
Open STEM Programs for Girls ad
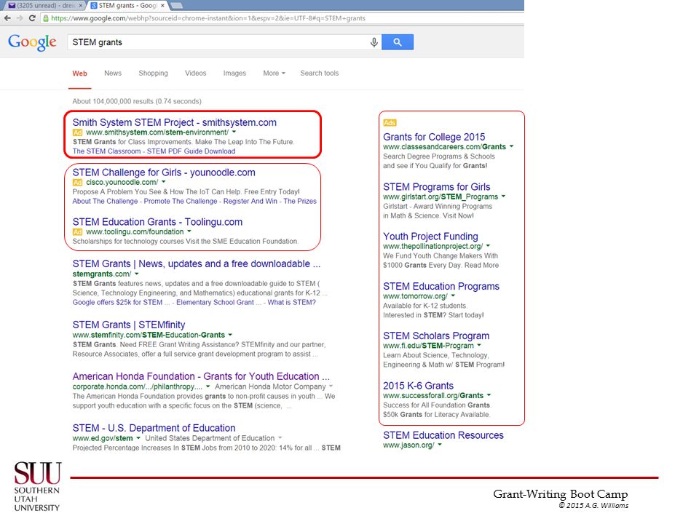point(436,187)
